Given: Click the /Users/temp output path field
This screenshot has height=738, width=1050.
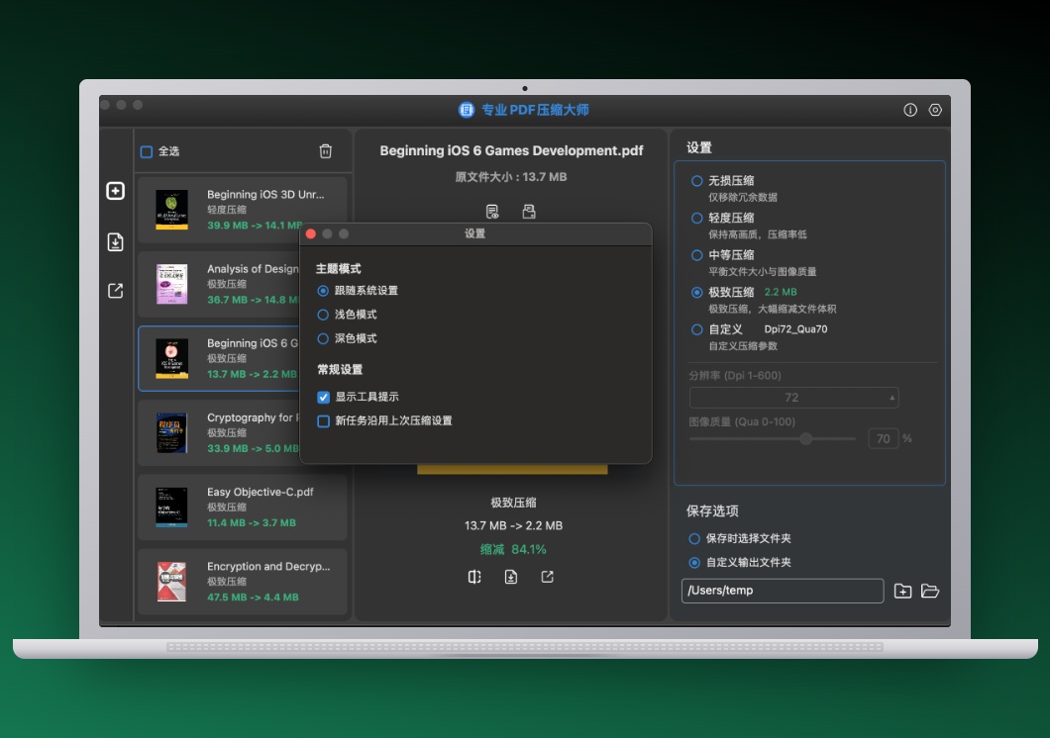Looking at the screenshot, I should click(783, 591).
